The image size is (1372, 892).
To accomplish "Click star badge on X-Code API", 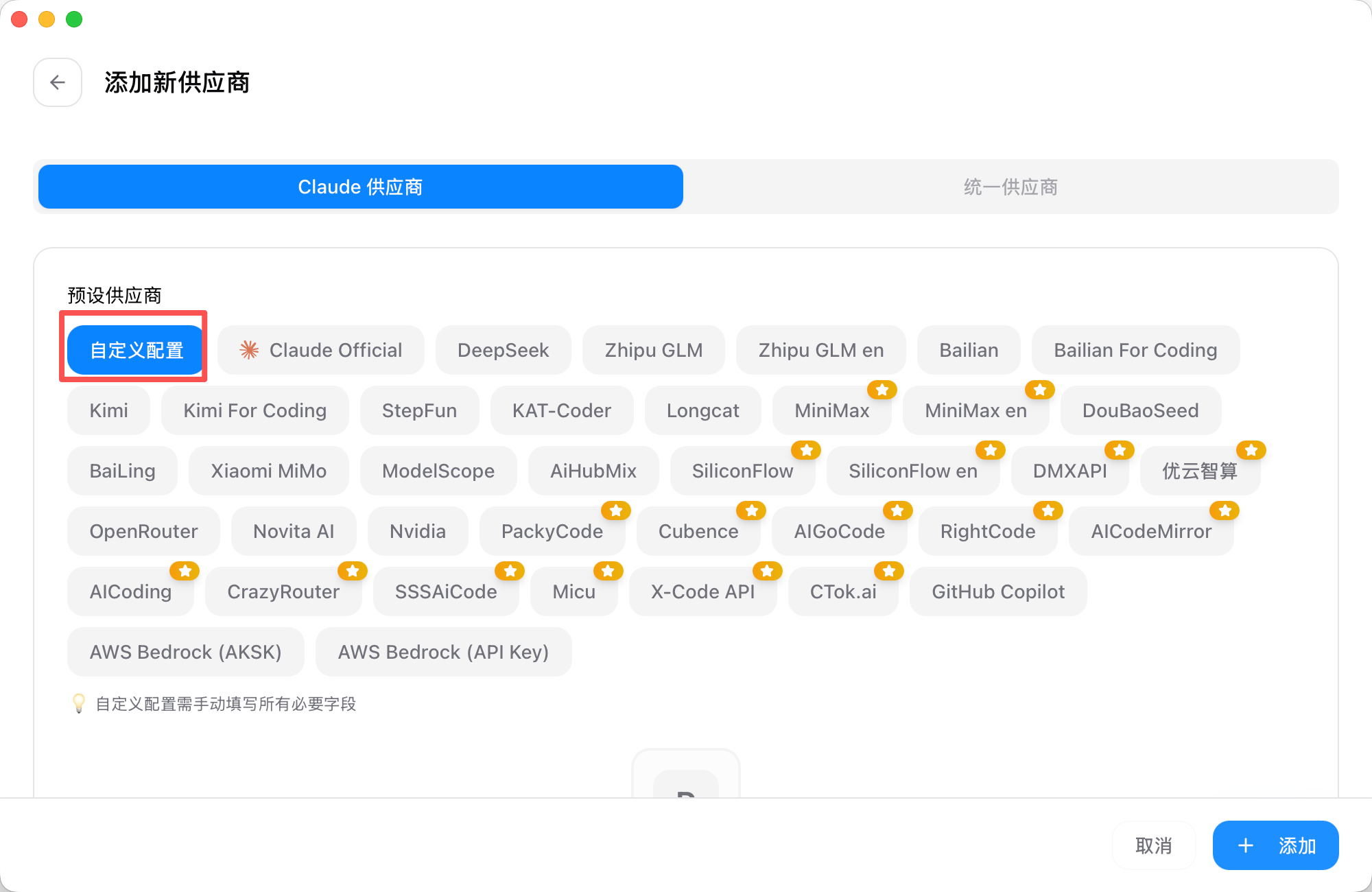I will click(768, 571).
